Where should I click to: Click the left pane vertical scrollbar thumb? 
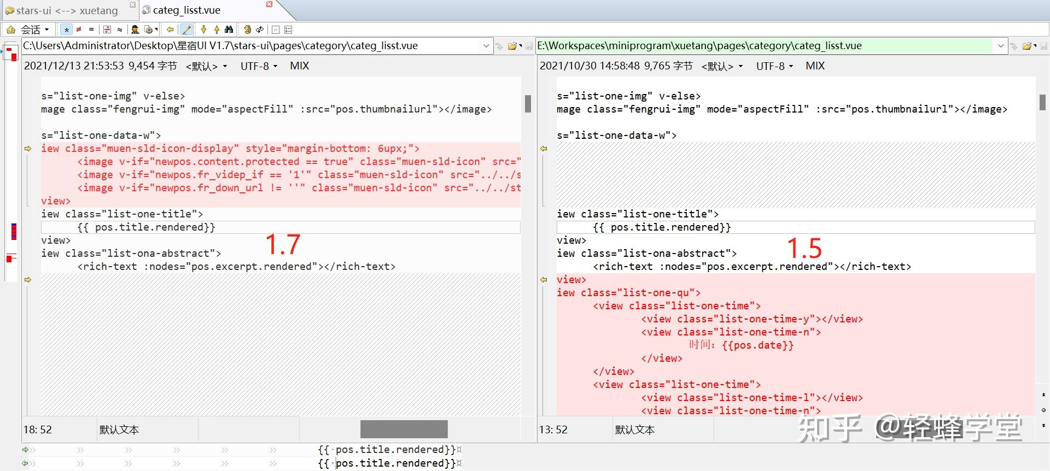click(x=528, y=104)
